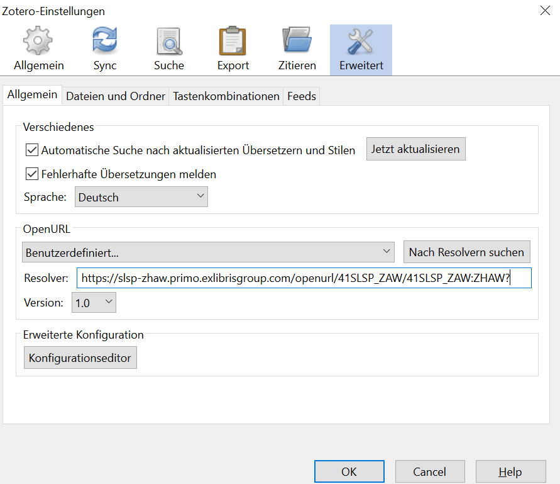Screen dimensions: 560x484
Task: Switch to the Allgemein sub-tab
Action: click(x=33, y=95)
